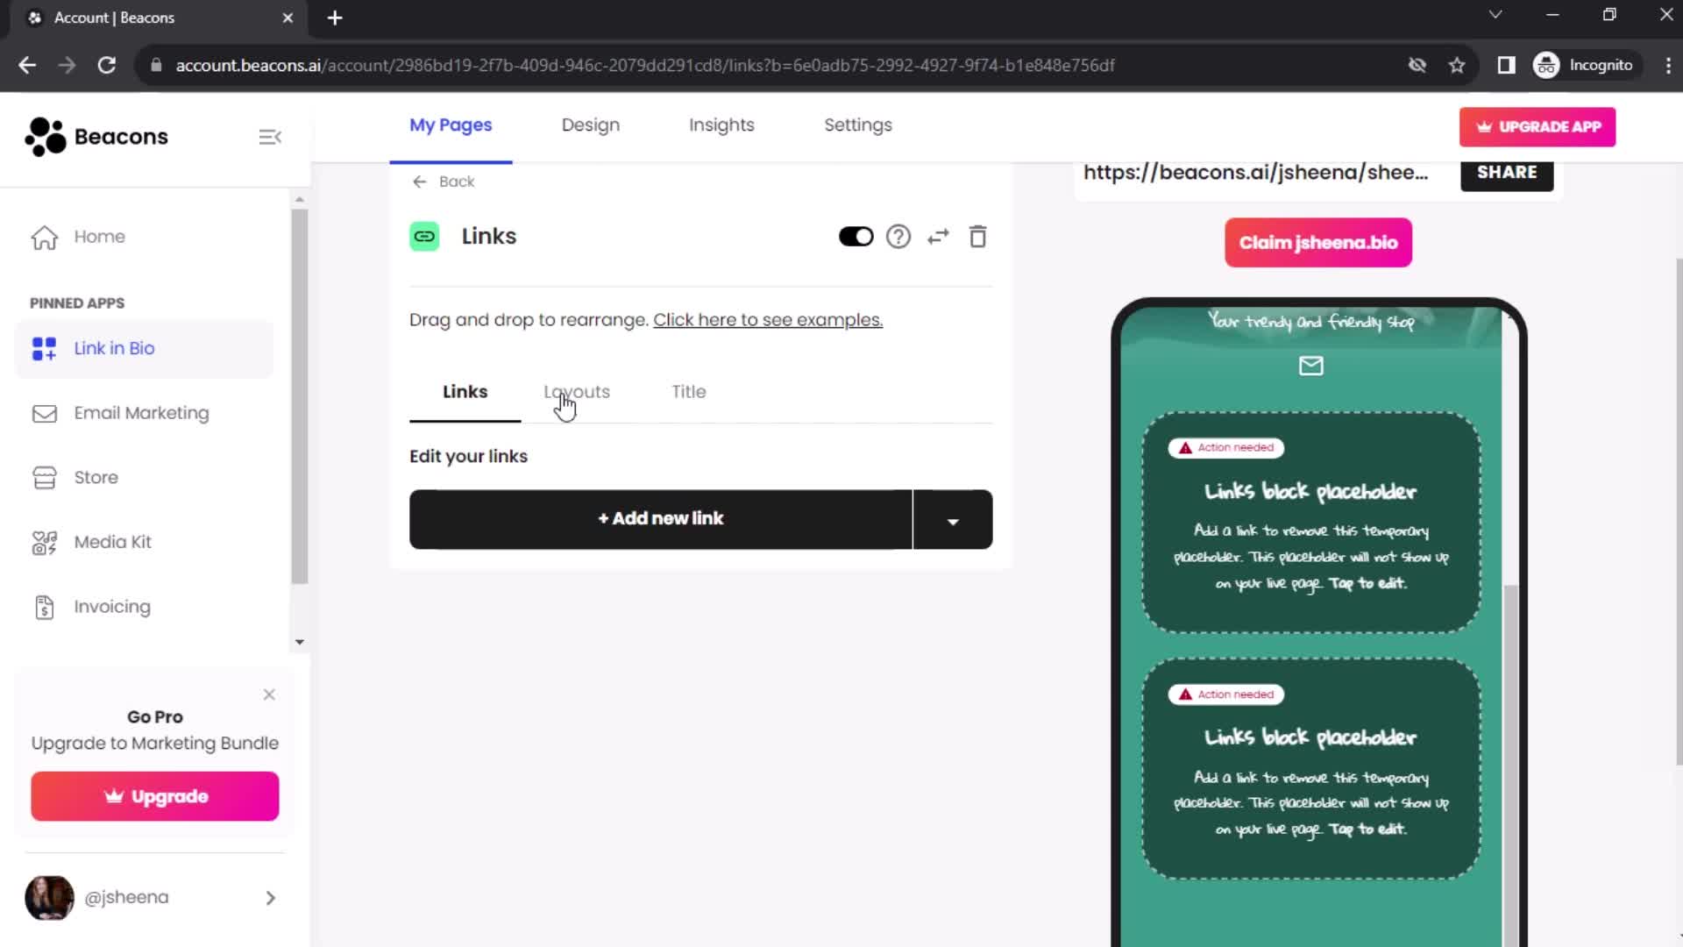Toggle the Links block on/off switch
Screen dimensions: 1683x947
[856, 236]
